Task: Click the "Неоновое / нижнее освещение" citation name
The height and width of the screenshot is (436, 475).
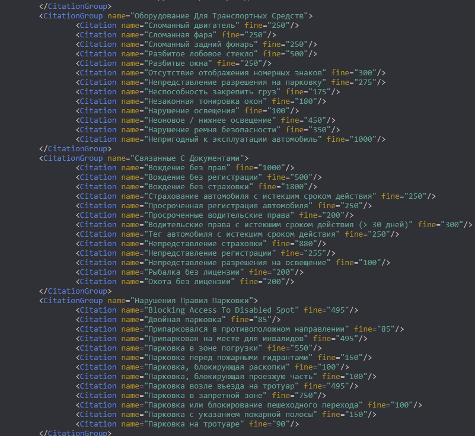Action: 211,120
